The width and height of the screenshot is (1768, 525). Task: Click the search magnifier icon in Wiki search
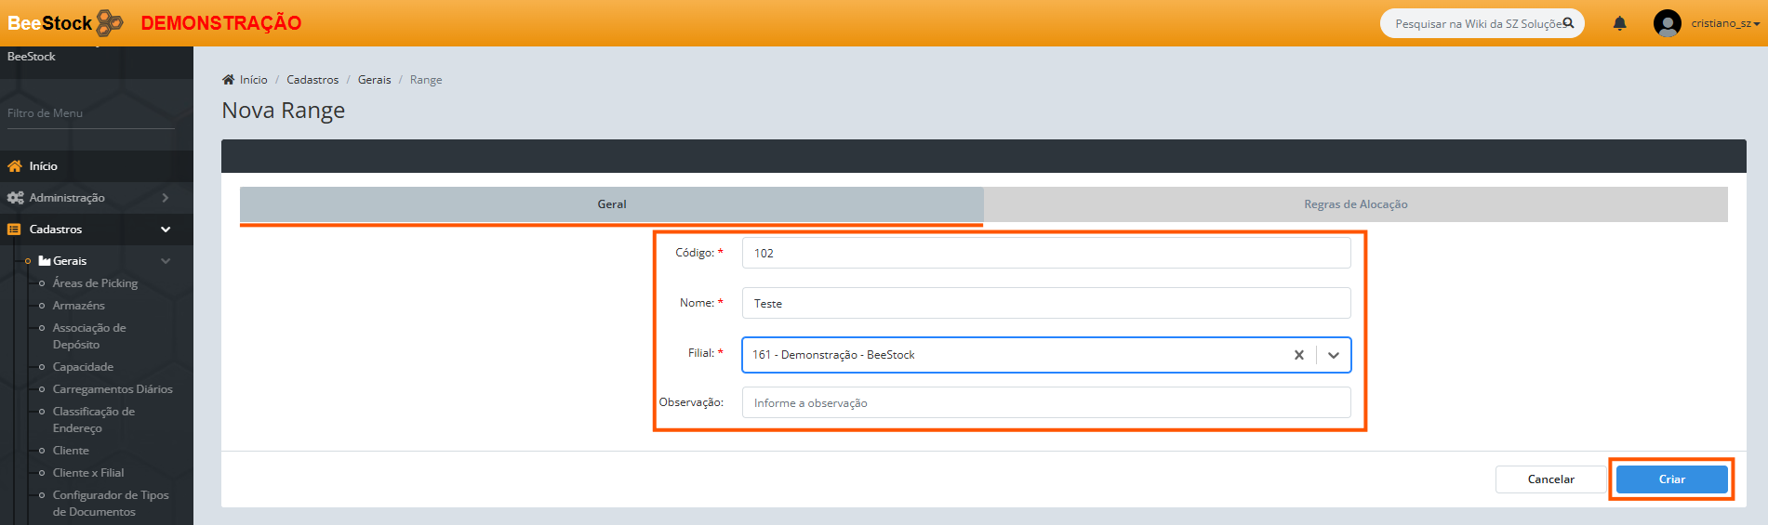click(1568, 23)
